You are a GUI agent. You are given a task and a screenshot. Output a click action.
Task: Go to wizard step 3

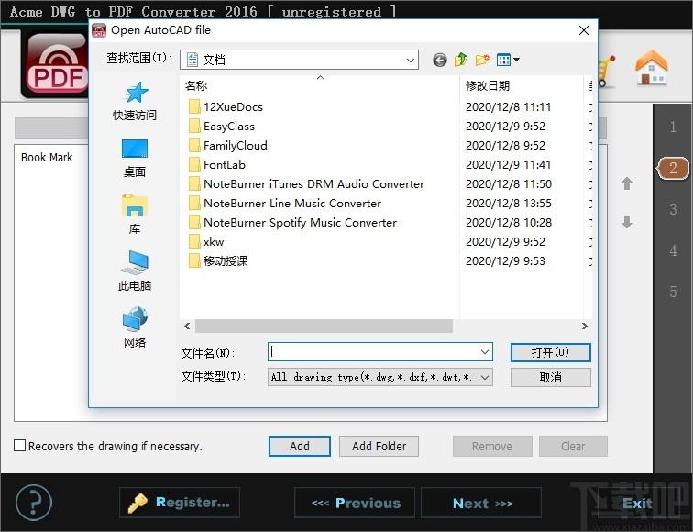(673, 209)
